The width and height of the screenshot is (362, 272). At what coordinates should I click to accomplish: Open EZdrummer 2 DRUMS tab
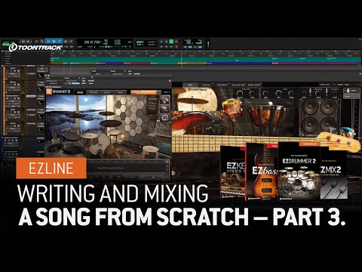pyautogui.click(x=80, y=92)
